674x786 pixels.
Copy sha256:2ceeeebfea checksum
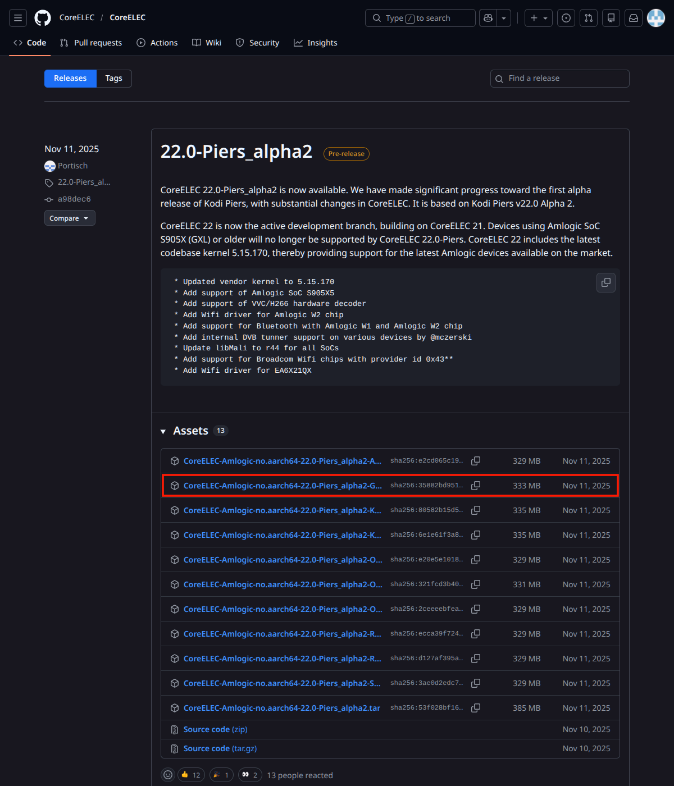click(476, 609)
